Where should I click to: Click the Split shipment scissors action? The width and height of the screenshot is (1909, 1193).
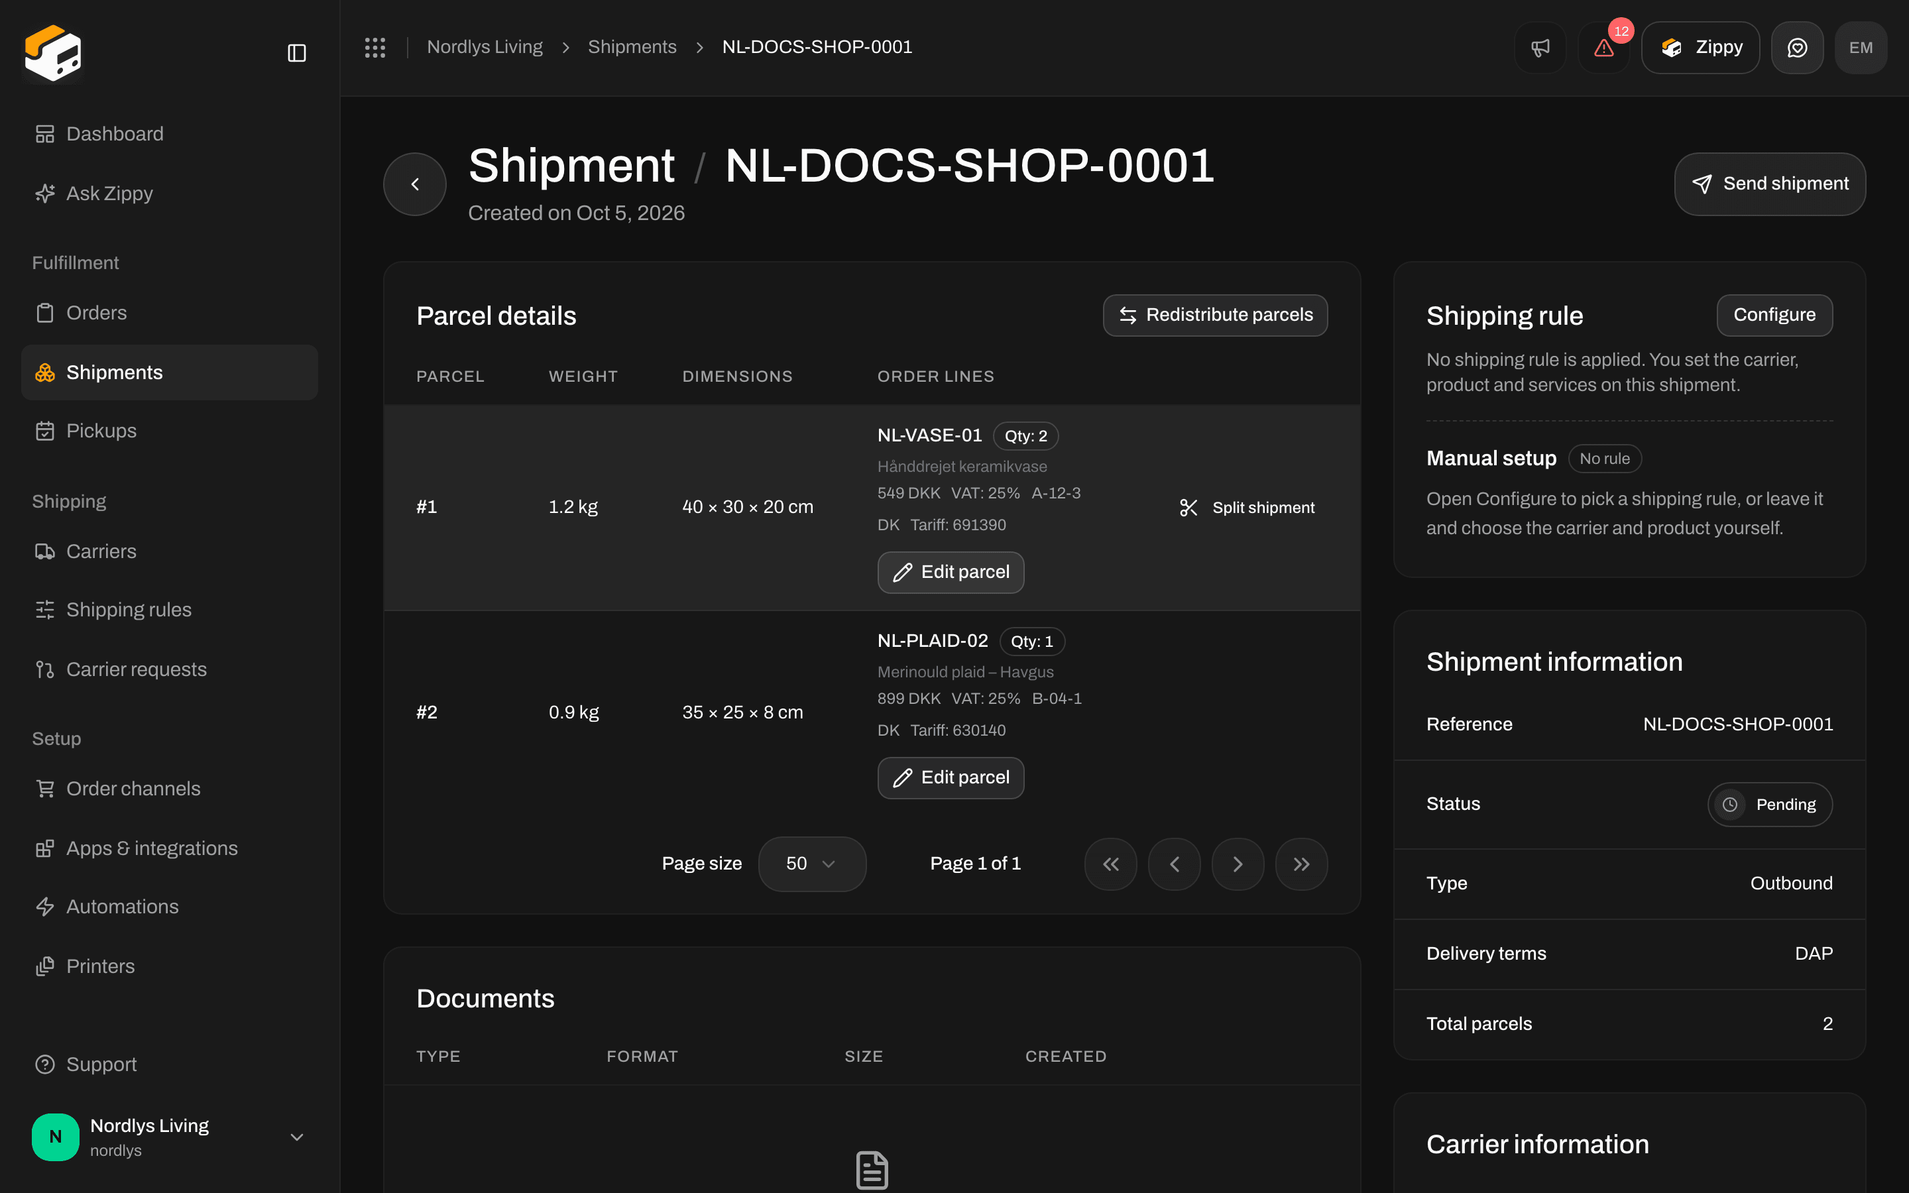1247,507
